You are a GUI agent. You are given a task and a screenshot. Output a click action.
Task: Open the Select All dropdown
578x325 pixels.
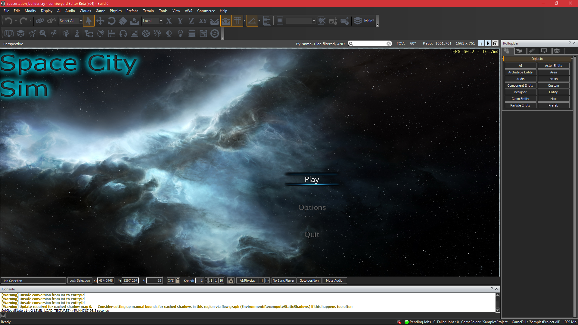(80, 21)
